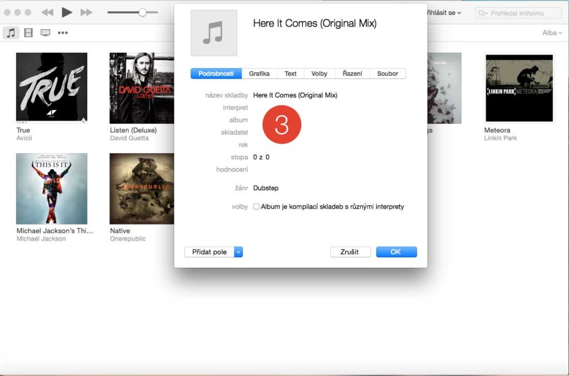This screenshot has width=569, height=376.
Task: Click the fast forward next track button
Action: (x=86, y=13)
